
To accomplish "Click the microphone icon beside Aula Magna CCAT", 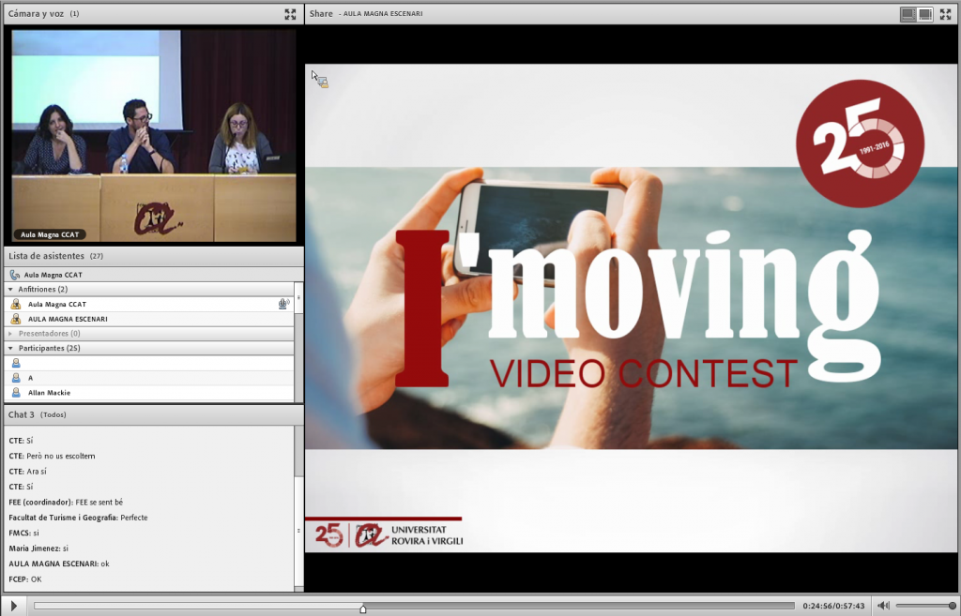I will pyautogui.click(x=282, y=304).
